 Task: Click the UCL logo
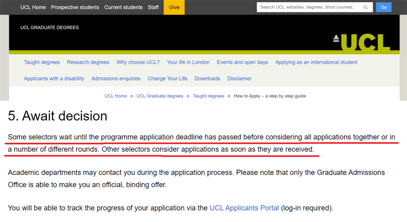tap(361, 42)
